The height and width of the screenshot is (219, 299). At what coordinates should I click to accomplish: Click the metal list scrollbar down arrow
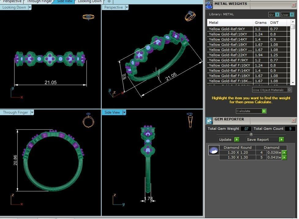(293, 82)
